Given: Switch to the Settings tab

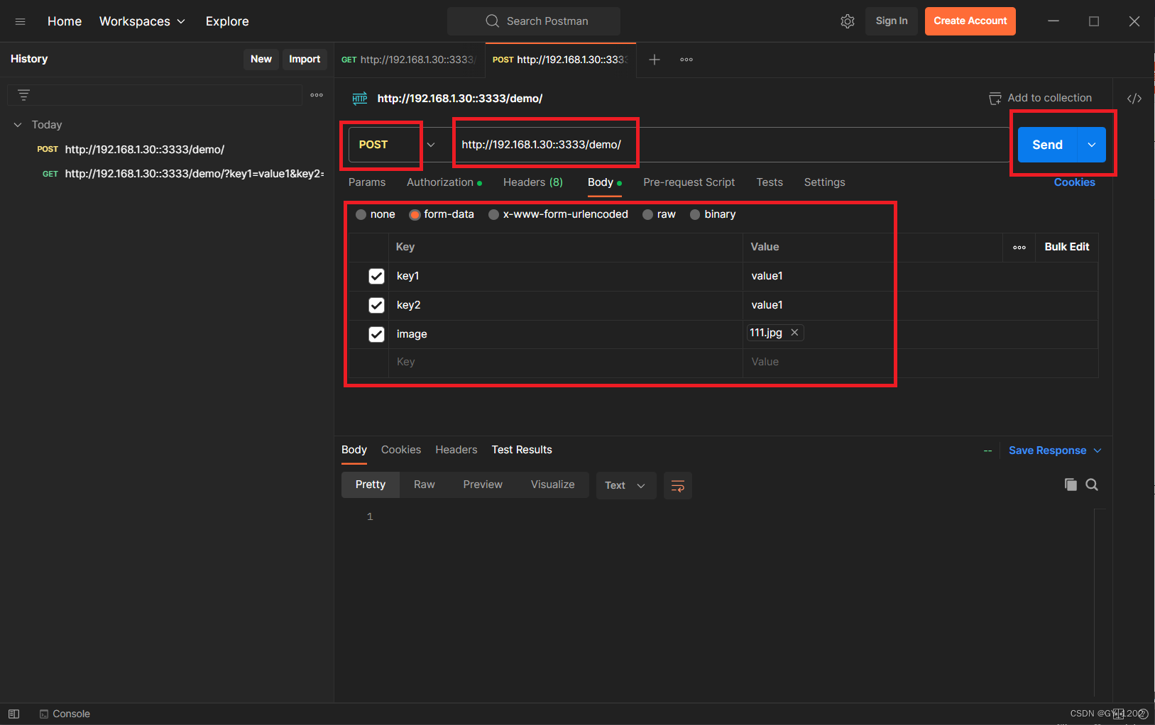Looking at the screenshot, I should pos(824,182).
